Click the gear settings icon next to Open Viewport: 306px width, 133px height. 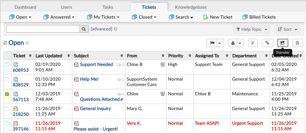click(27, 43)
